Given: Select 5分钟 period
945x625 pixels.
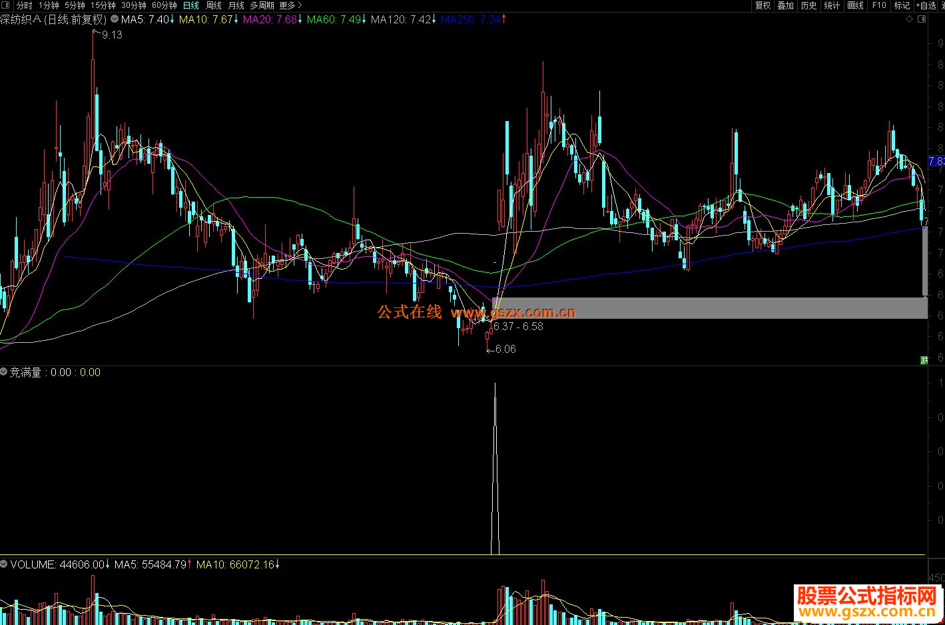Looking at the screenshot, I should coord(75,5).
